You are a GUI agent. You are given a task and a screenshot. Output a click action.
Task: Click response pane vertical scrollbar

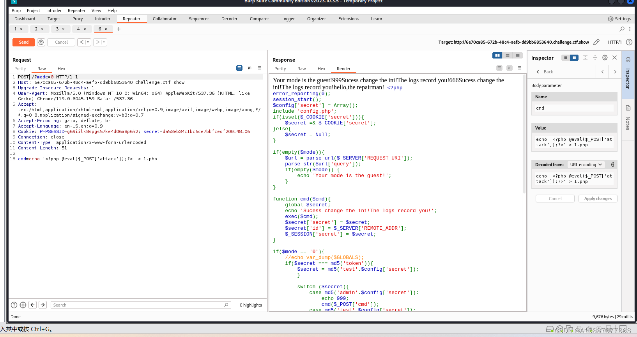[x=524, y=134]
